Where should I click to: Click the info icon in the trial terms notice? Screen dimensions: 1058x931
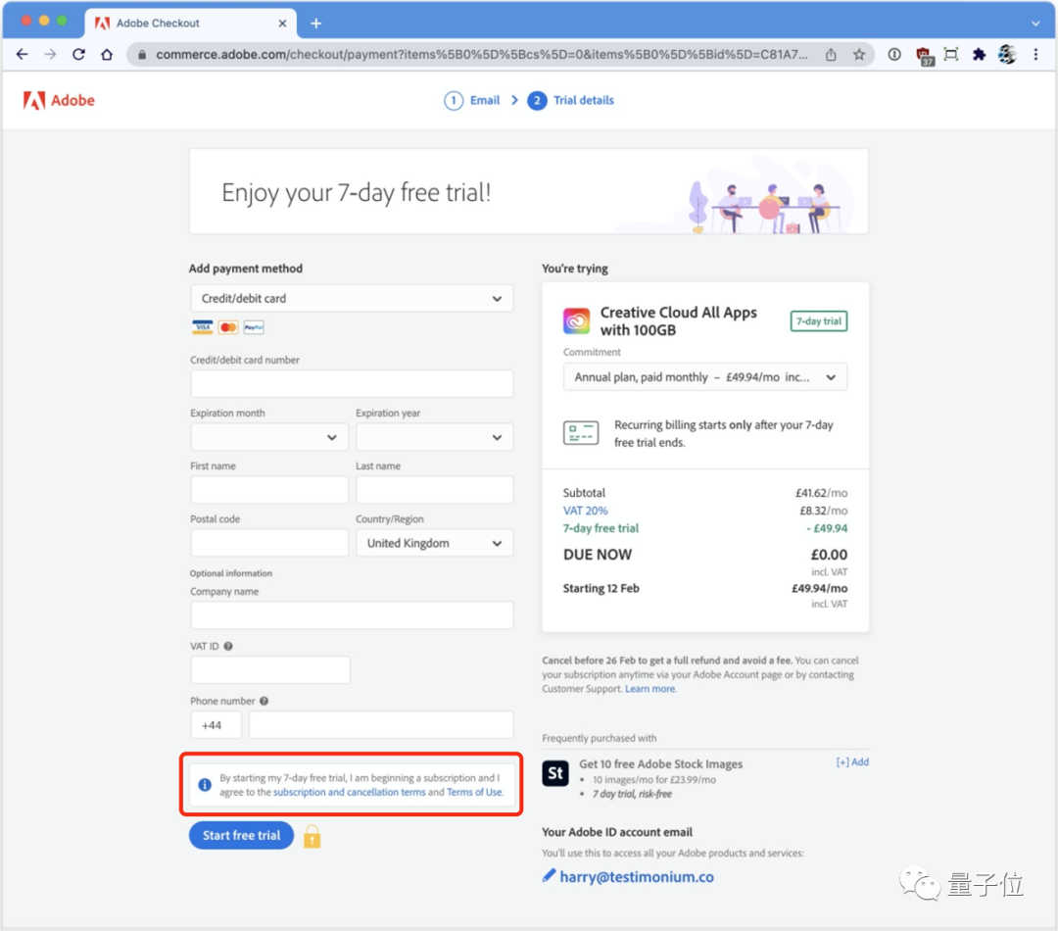(x=205, y=784)
